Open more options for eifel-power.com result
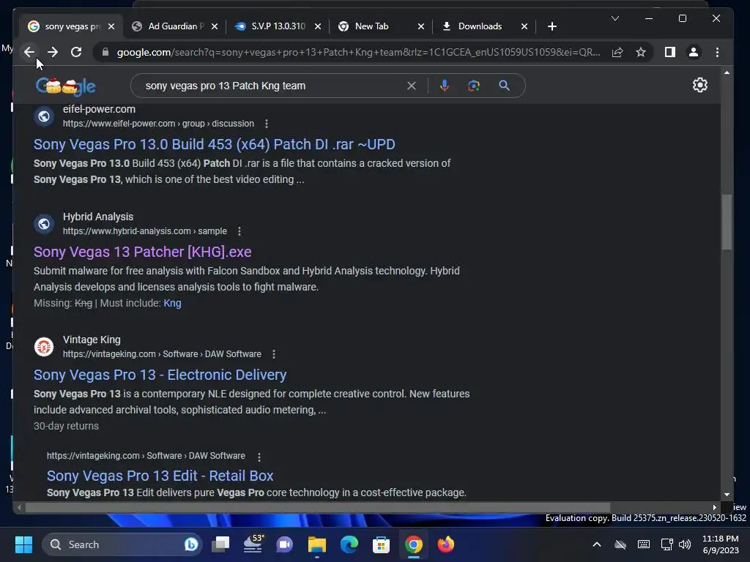The image size is (750, 562). [x=267, y=124]
